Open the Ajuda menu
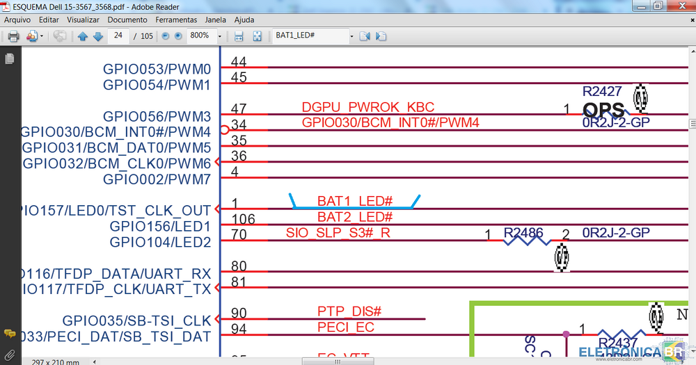The width and height of the screenshot is (696, 365). tap(244, 20)
